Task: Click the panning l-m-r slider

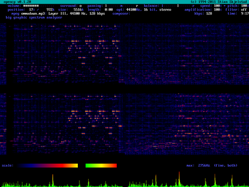Action: point(122,6)
